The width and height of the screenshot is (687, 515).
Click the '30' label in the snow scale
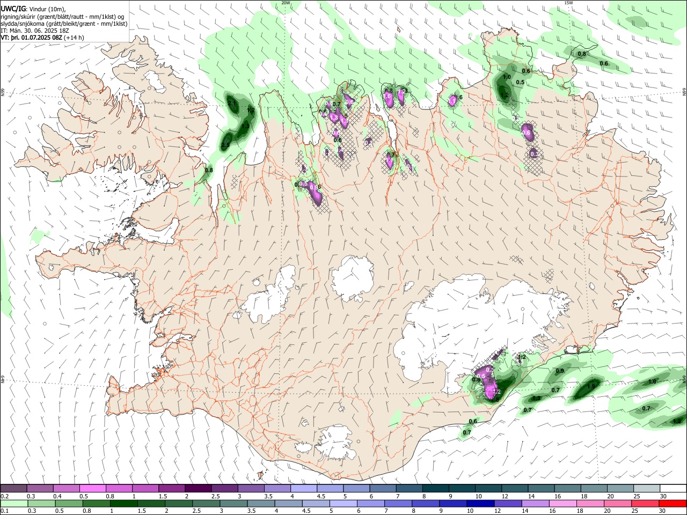click(663, 496)
